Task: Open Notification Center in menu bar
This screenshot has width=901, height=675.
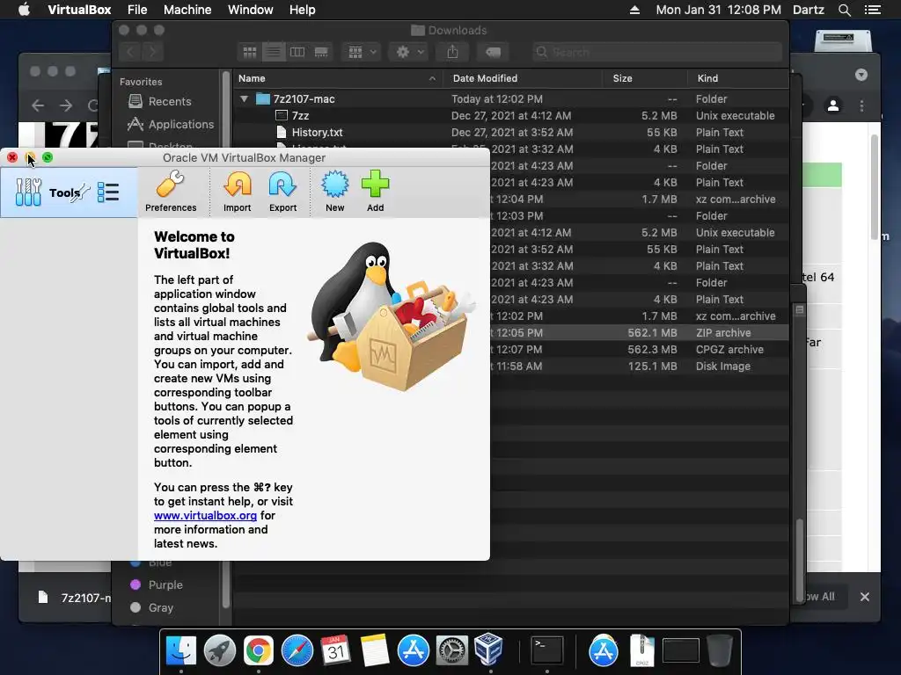Action: point(872,10)
